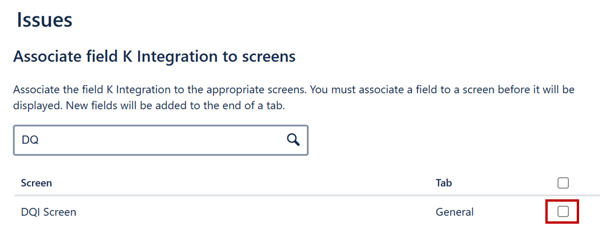This screenshot has height=226, width=600.
Task: Enable the red-highlighted checkbox for DQI Screen
Action: 563,212
